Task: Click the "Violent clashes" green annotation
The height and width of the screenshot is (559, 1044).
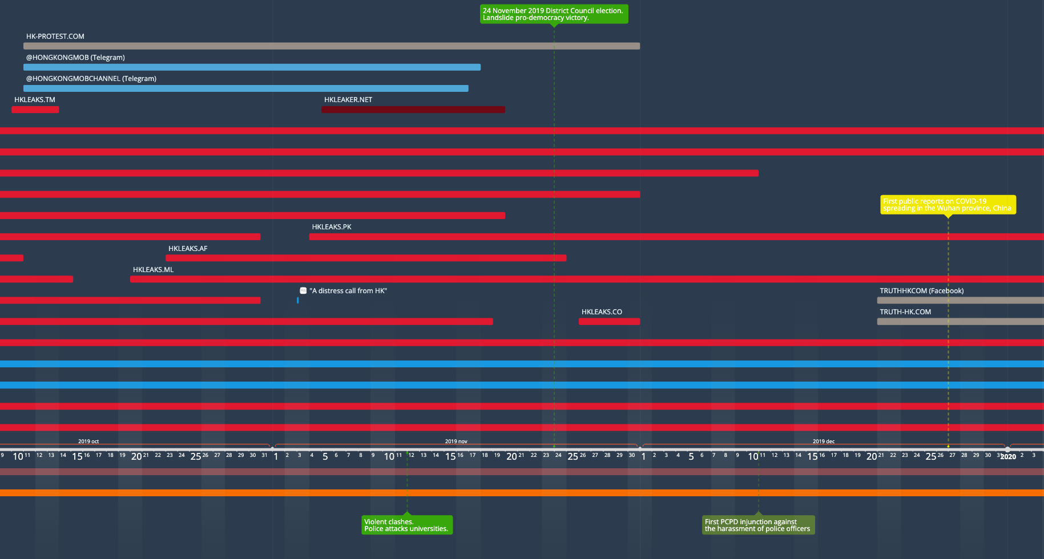Action: coord(406,525)
